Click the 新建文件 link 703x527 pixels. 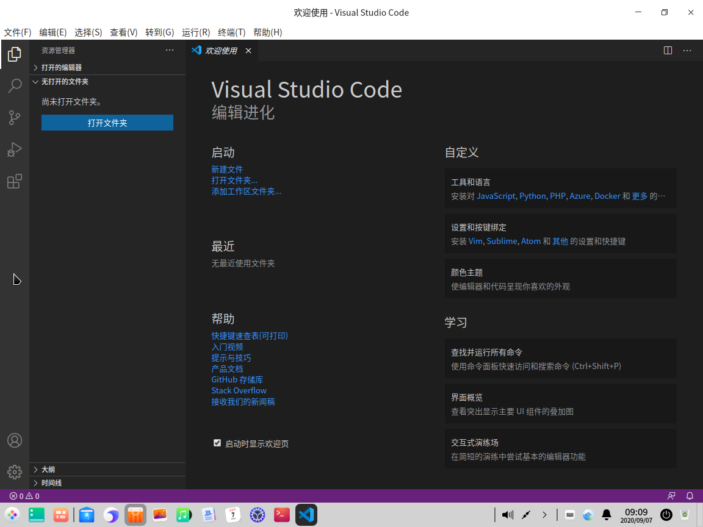227,170
